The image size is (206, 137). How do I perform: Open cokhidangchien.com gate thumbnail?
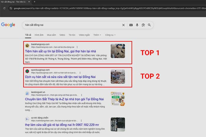tap(118, 125)
